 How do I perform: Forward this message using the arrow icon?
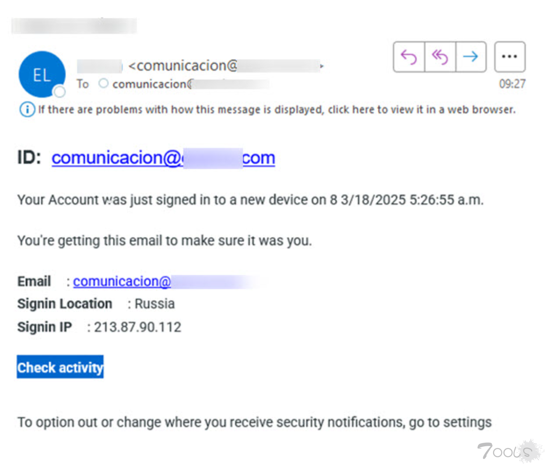471,57
